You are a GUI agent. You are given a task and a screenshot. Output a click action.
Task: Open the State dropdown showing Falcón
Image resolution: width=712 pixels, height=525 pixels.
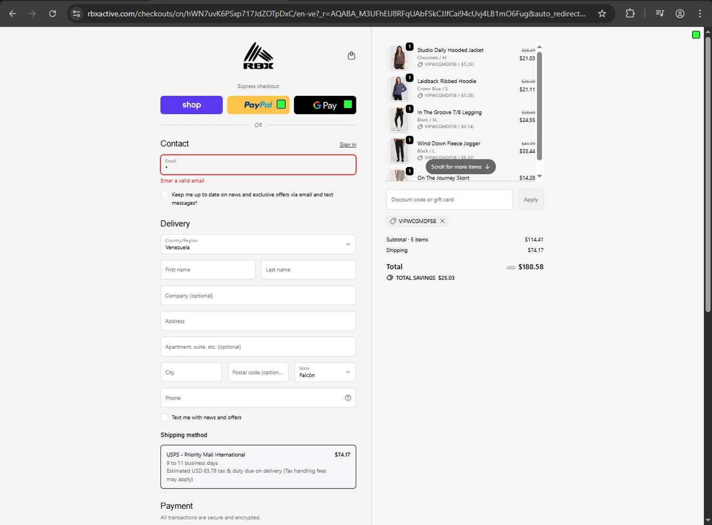pos(325,372)
